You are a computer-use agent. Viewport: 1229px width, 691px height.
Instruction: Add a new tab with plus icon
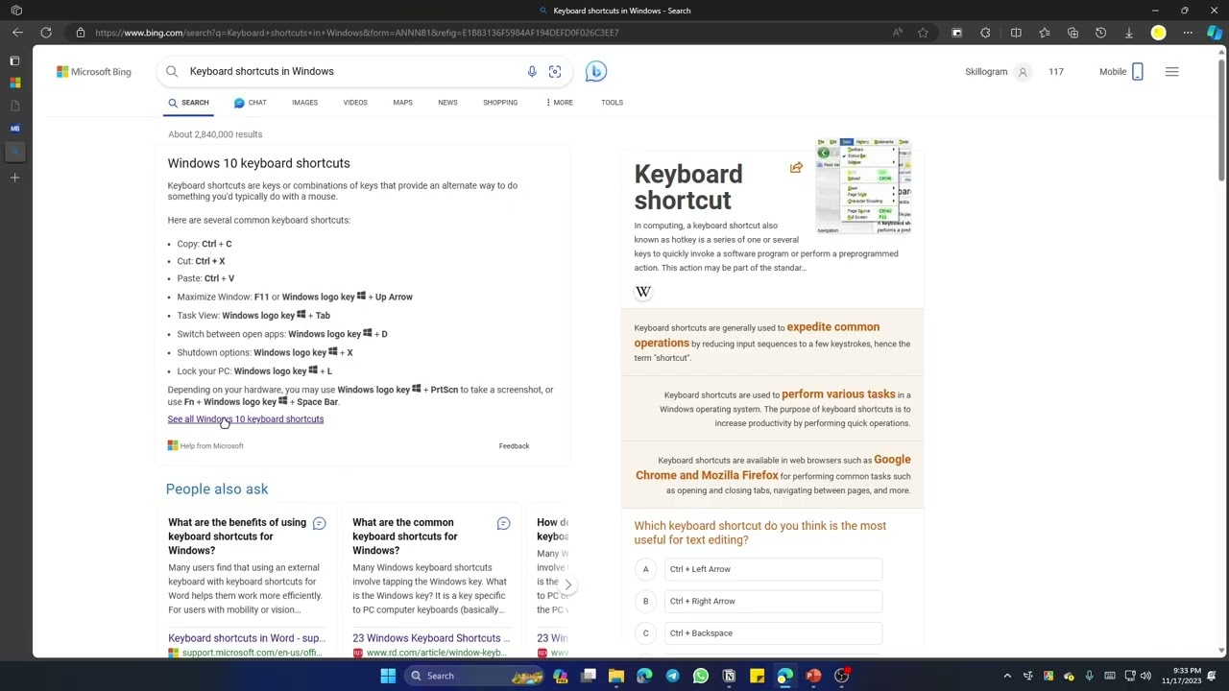click(x=14, y=178)
